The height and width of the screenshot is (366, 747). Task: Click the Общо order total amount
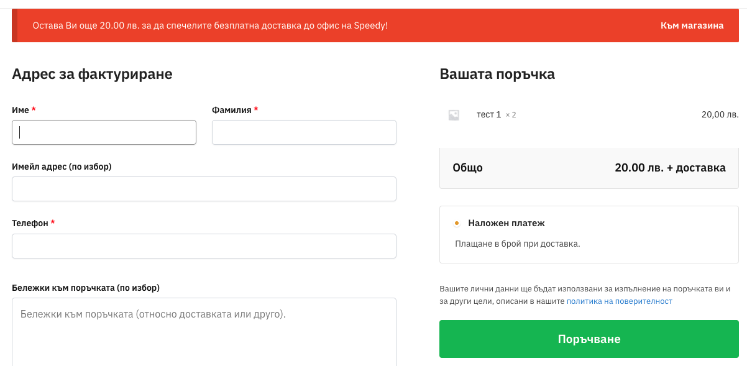coord(670,168)
